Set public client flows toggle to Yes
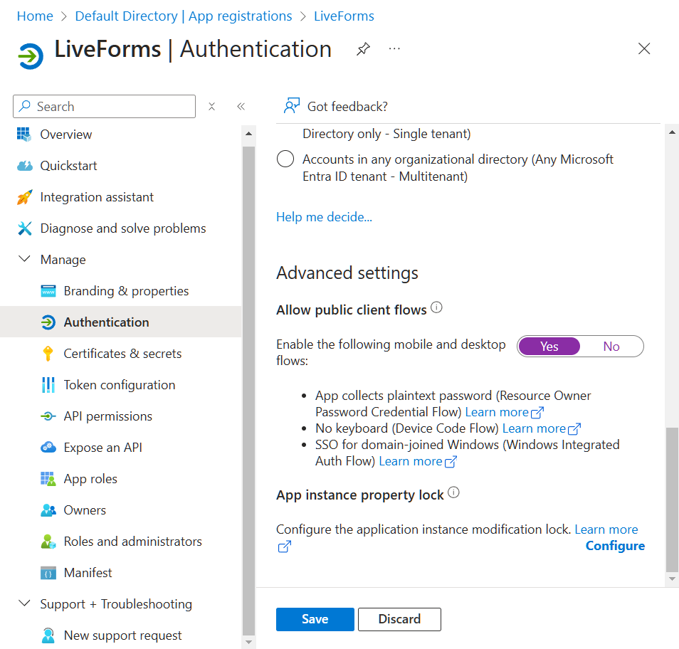679x649 pixels. [x=549, y=347]
